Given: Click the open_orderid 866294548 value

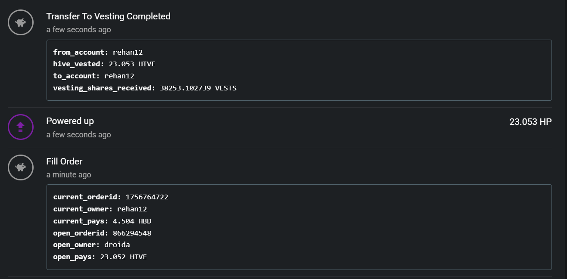Looking at the screenshot, I should tap(132, 233).
